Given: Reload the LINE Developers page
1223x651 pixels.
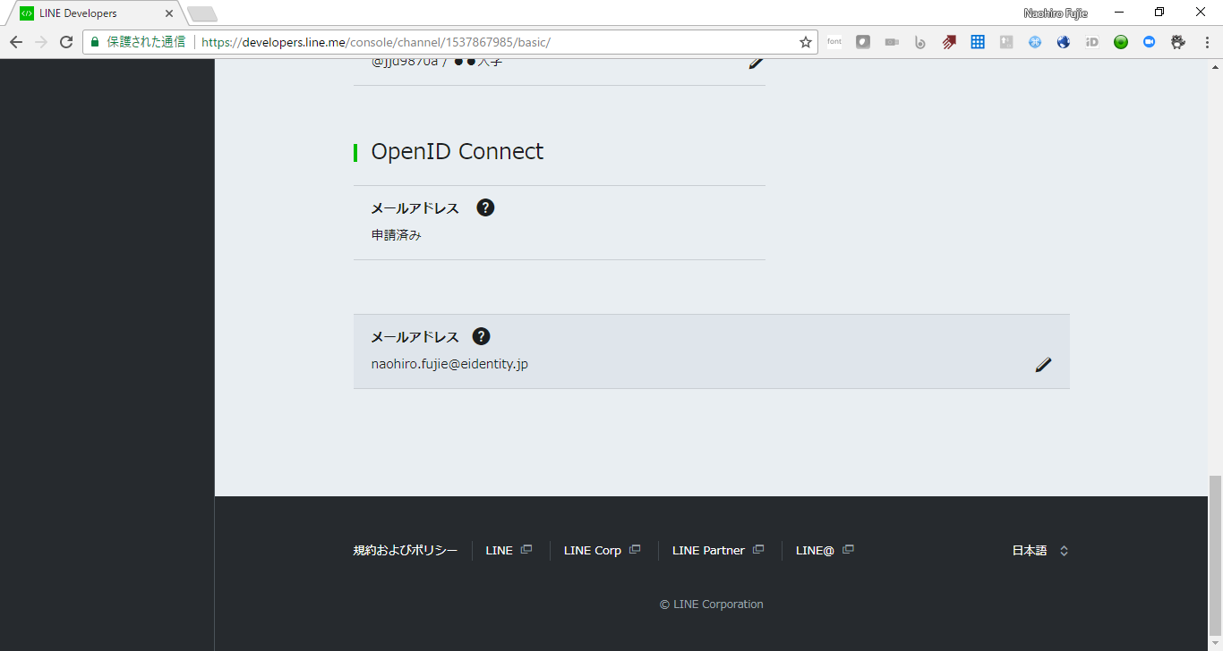Looking at the screenshot, I should click(x=66, y=42).
